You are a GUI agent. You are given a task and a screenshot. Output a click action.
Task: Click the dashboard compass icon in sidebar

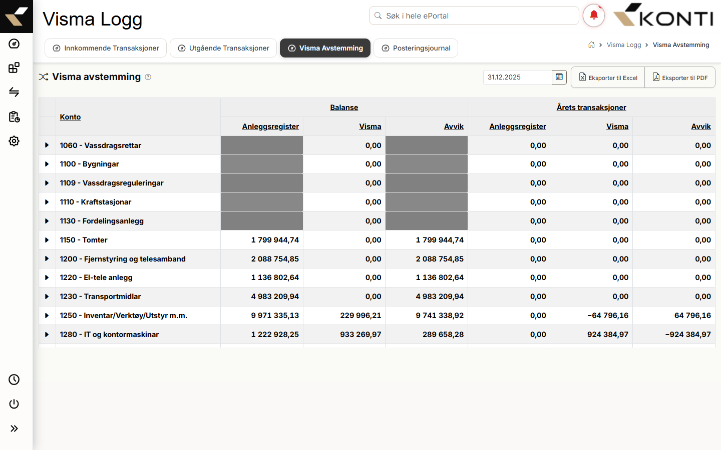[x=14, y=44]
